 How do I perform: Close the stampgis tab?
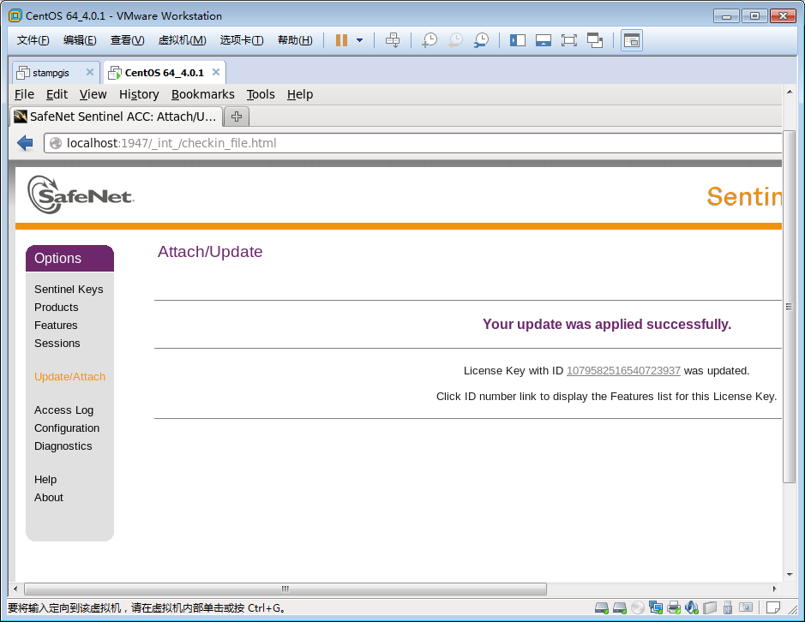[90, 72]
